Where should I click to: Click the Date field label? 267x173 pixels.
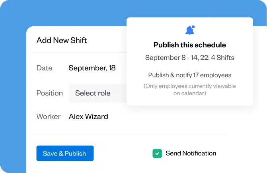point(44,68)
